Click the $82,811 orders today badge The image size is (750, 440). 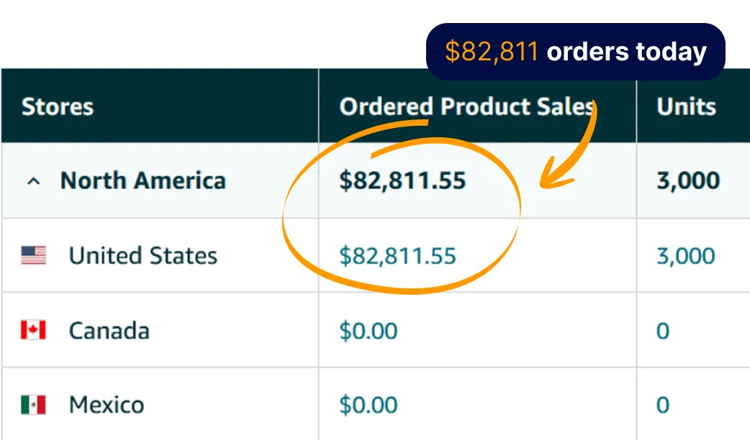575,52
